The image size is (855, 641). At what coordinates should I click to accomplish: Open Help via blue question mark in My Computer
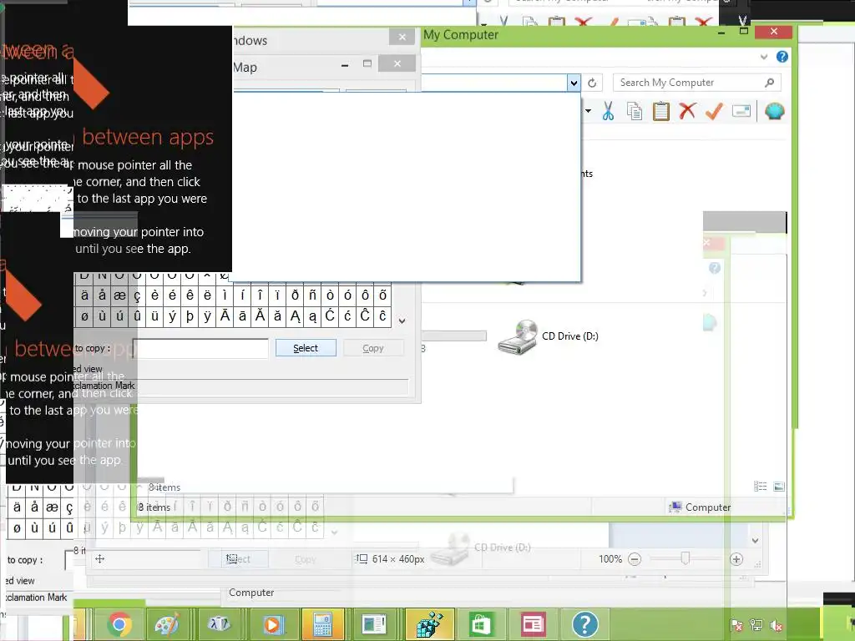pyautogui.click(x=782, y=57)
